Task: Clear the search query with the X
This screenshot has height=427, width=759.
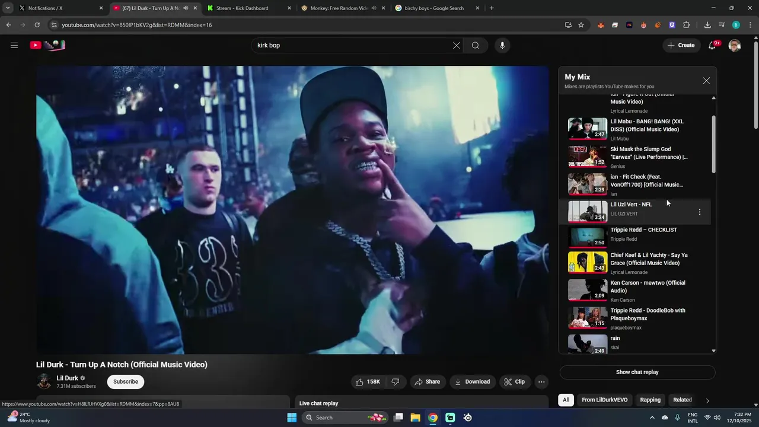Action: (457, 45)
